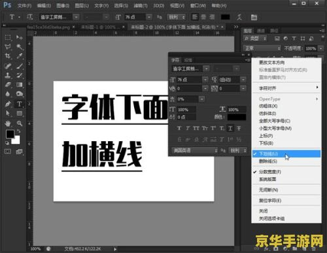Open anti-aliasing dropdown in options bar
The width and height of the screenshot is (327, 253).
176,17
